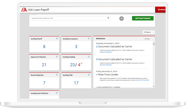Click help icon on Awaiting Payoff card
187x110 pixels.
(x=57, y=39)
